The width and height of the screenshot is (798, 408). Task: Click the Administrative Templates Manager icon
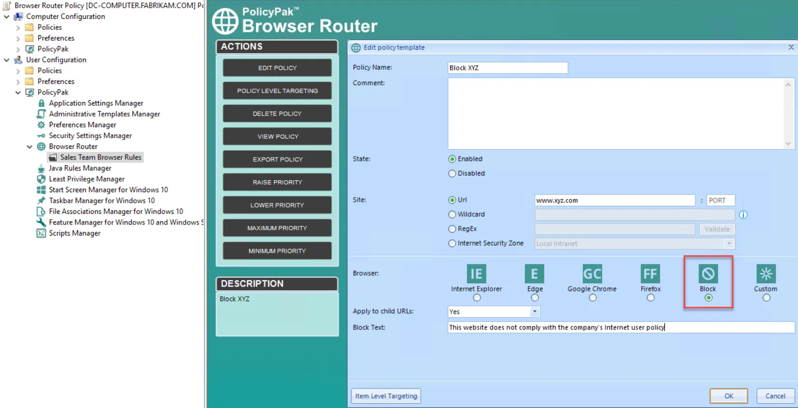coord(41,114)
